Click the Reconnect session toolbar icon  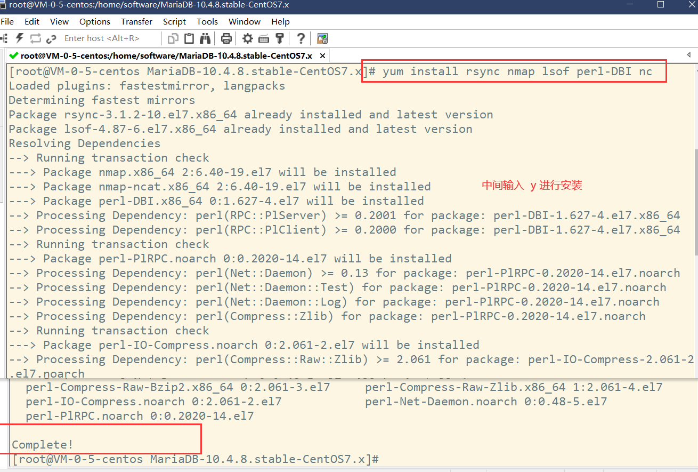[36, 38]
